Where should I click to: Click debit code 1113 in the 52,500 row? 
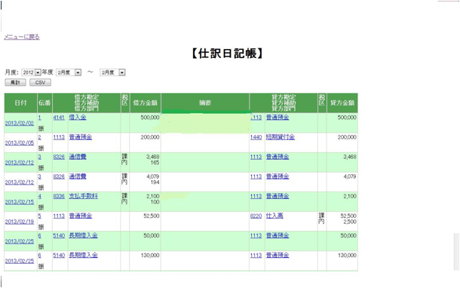click(x=59, y=216)
